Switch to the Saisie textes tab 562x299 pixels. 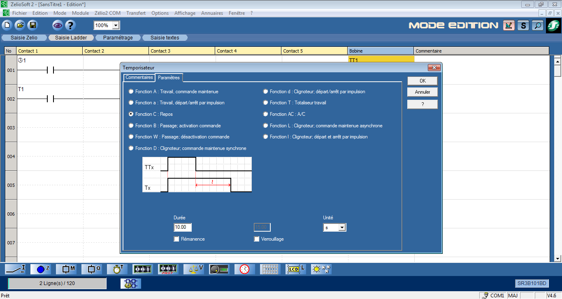165,38
